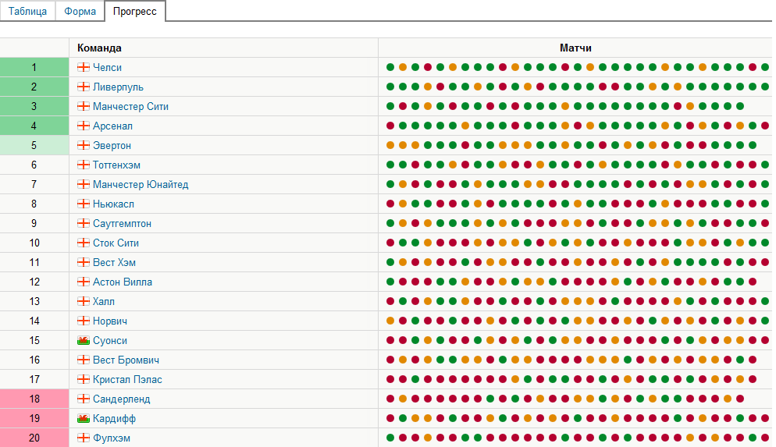Open the Астон Вилла team link
This screenshot has width=776, height=447.
click(123, 282)
